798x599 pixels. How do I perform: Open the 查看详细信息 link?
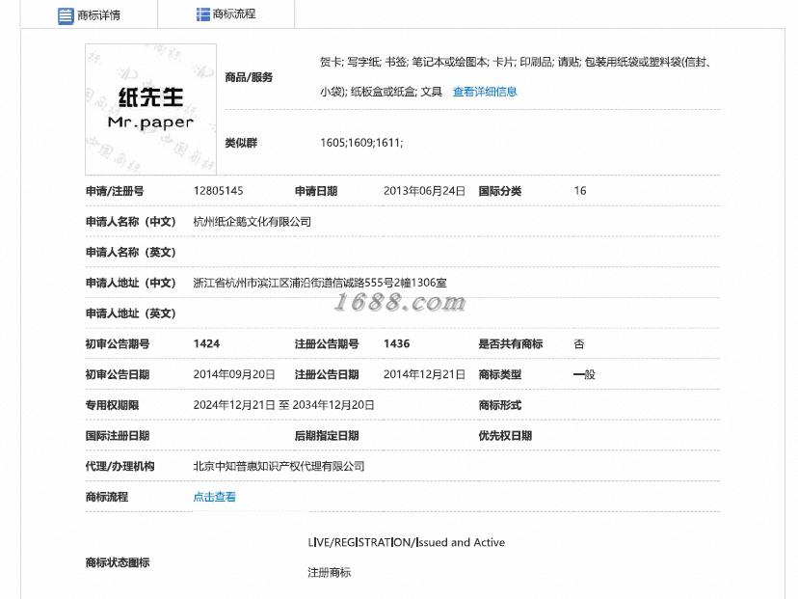(x=485, y=92)
